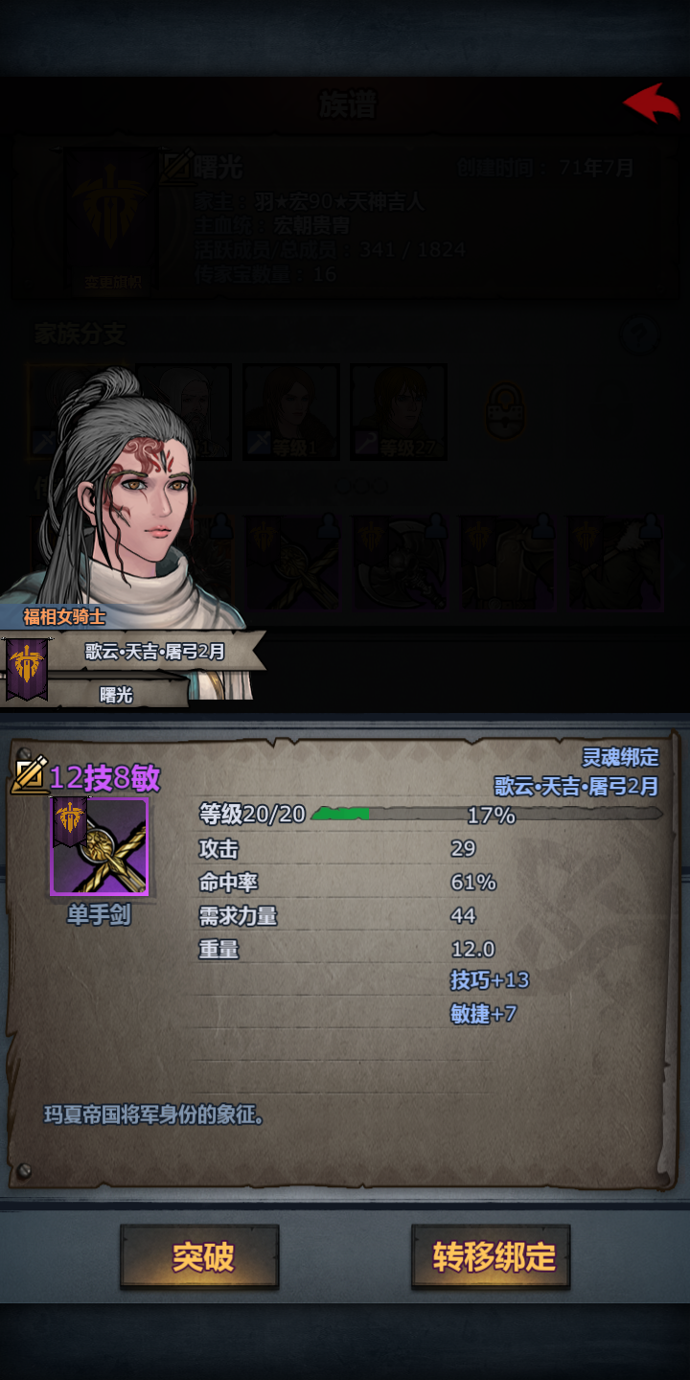Screen dimensions: 690x1380
Task: Open the 灵魂绑定 soul bound owner name link
Action: [576, 786]
